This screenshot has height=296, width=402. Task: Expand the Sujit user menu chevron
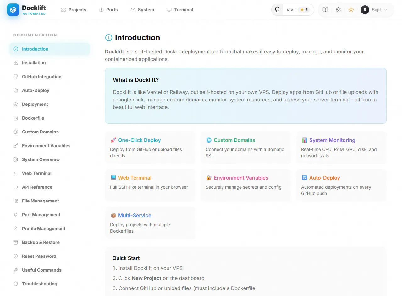click(x=386, y=10)
